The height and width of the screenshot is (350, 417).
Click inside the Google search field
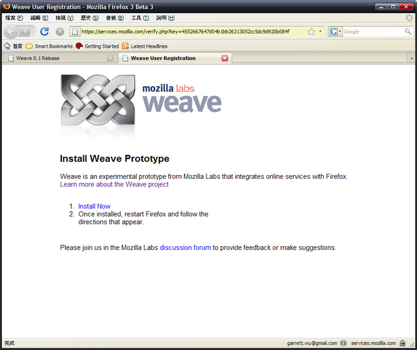tap(373, 32)
